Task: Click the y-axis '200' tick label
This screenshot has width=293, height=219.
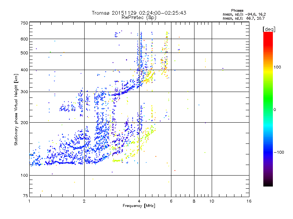Action: (x=24, y=123)
